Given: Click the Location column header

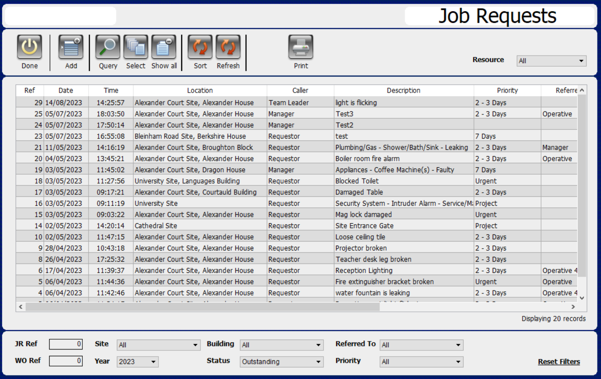Looking at the screenshot, I should [200, 90].
